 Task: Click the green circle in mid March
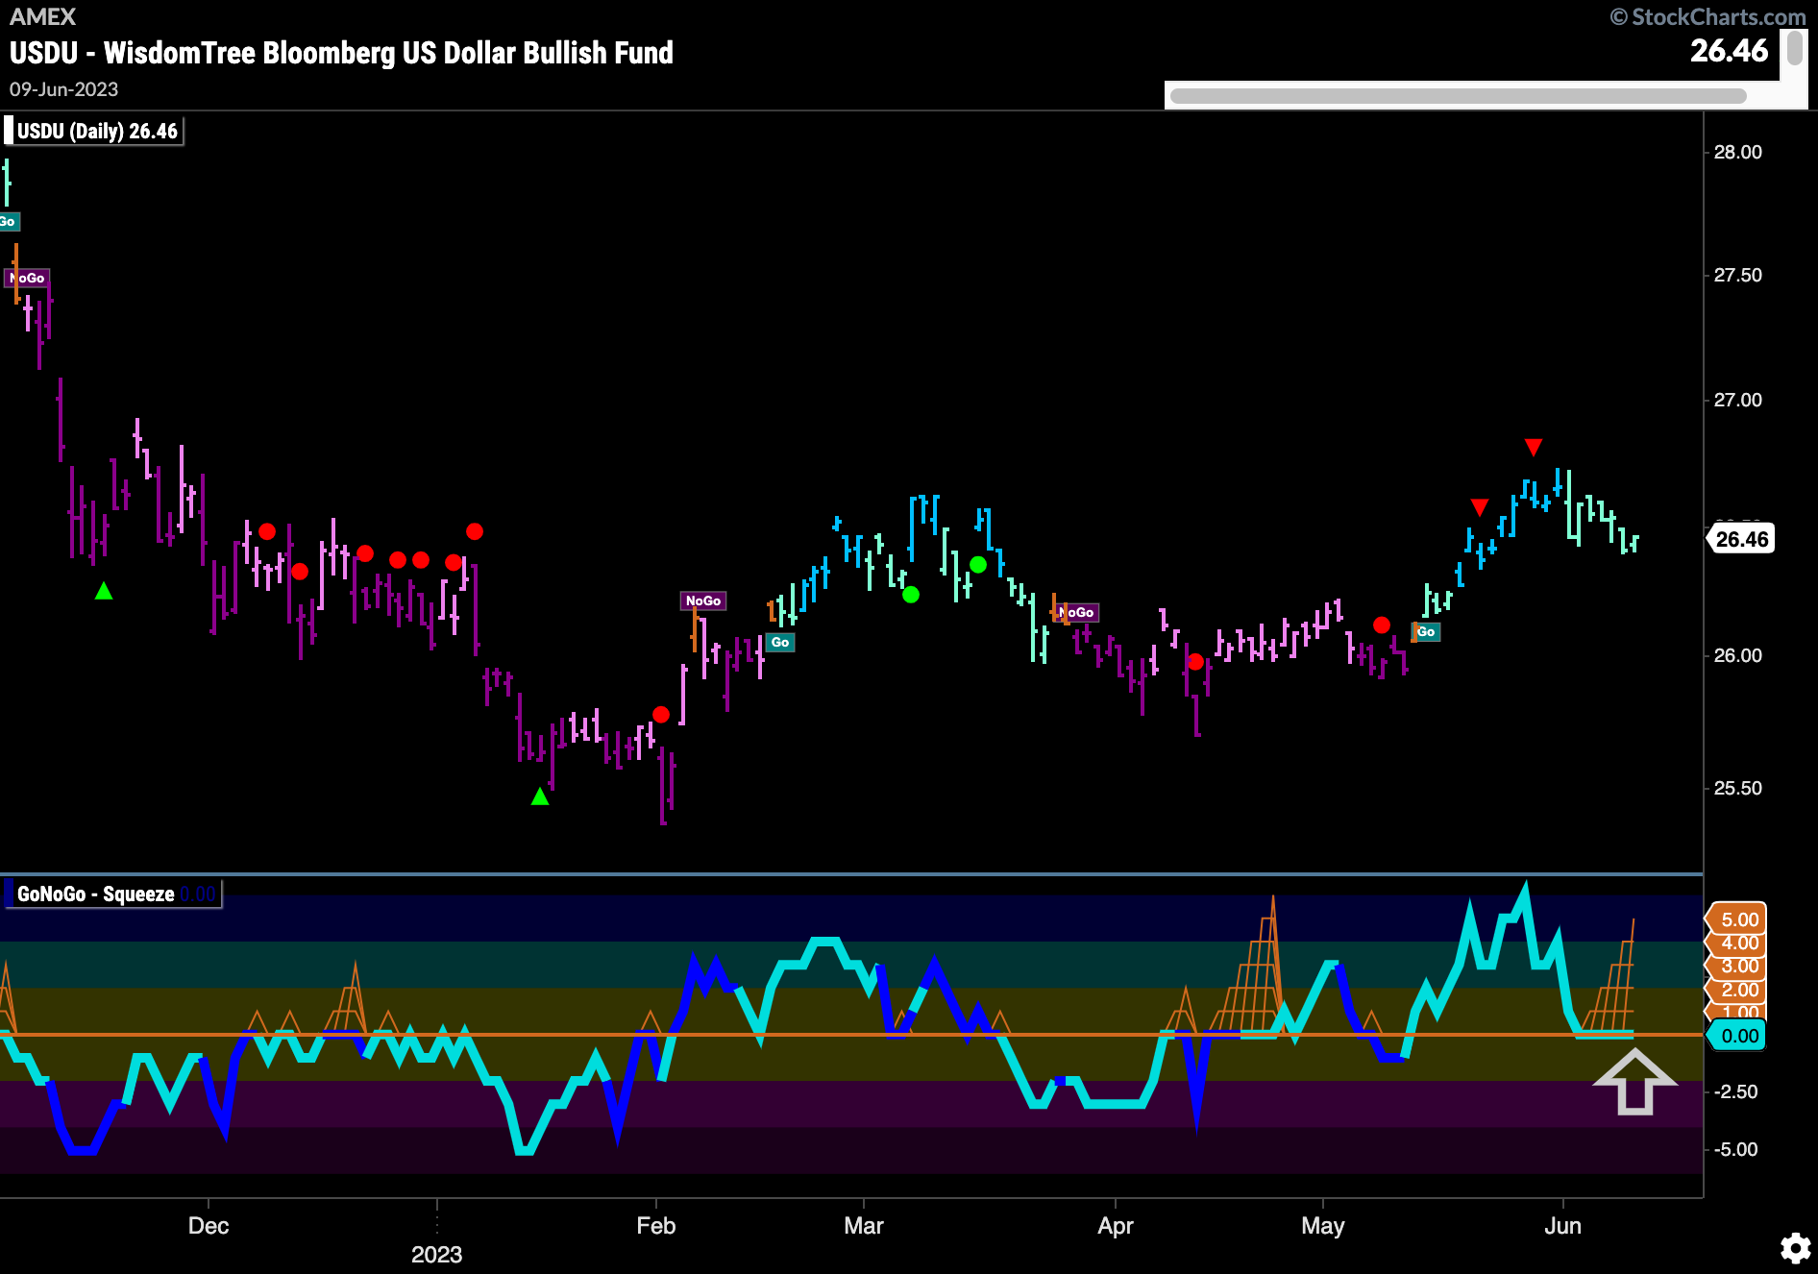click(978, 564)
